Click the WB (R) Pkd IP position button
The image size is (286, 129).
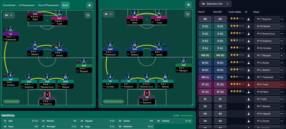point(205,55)
